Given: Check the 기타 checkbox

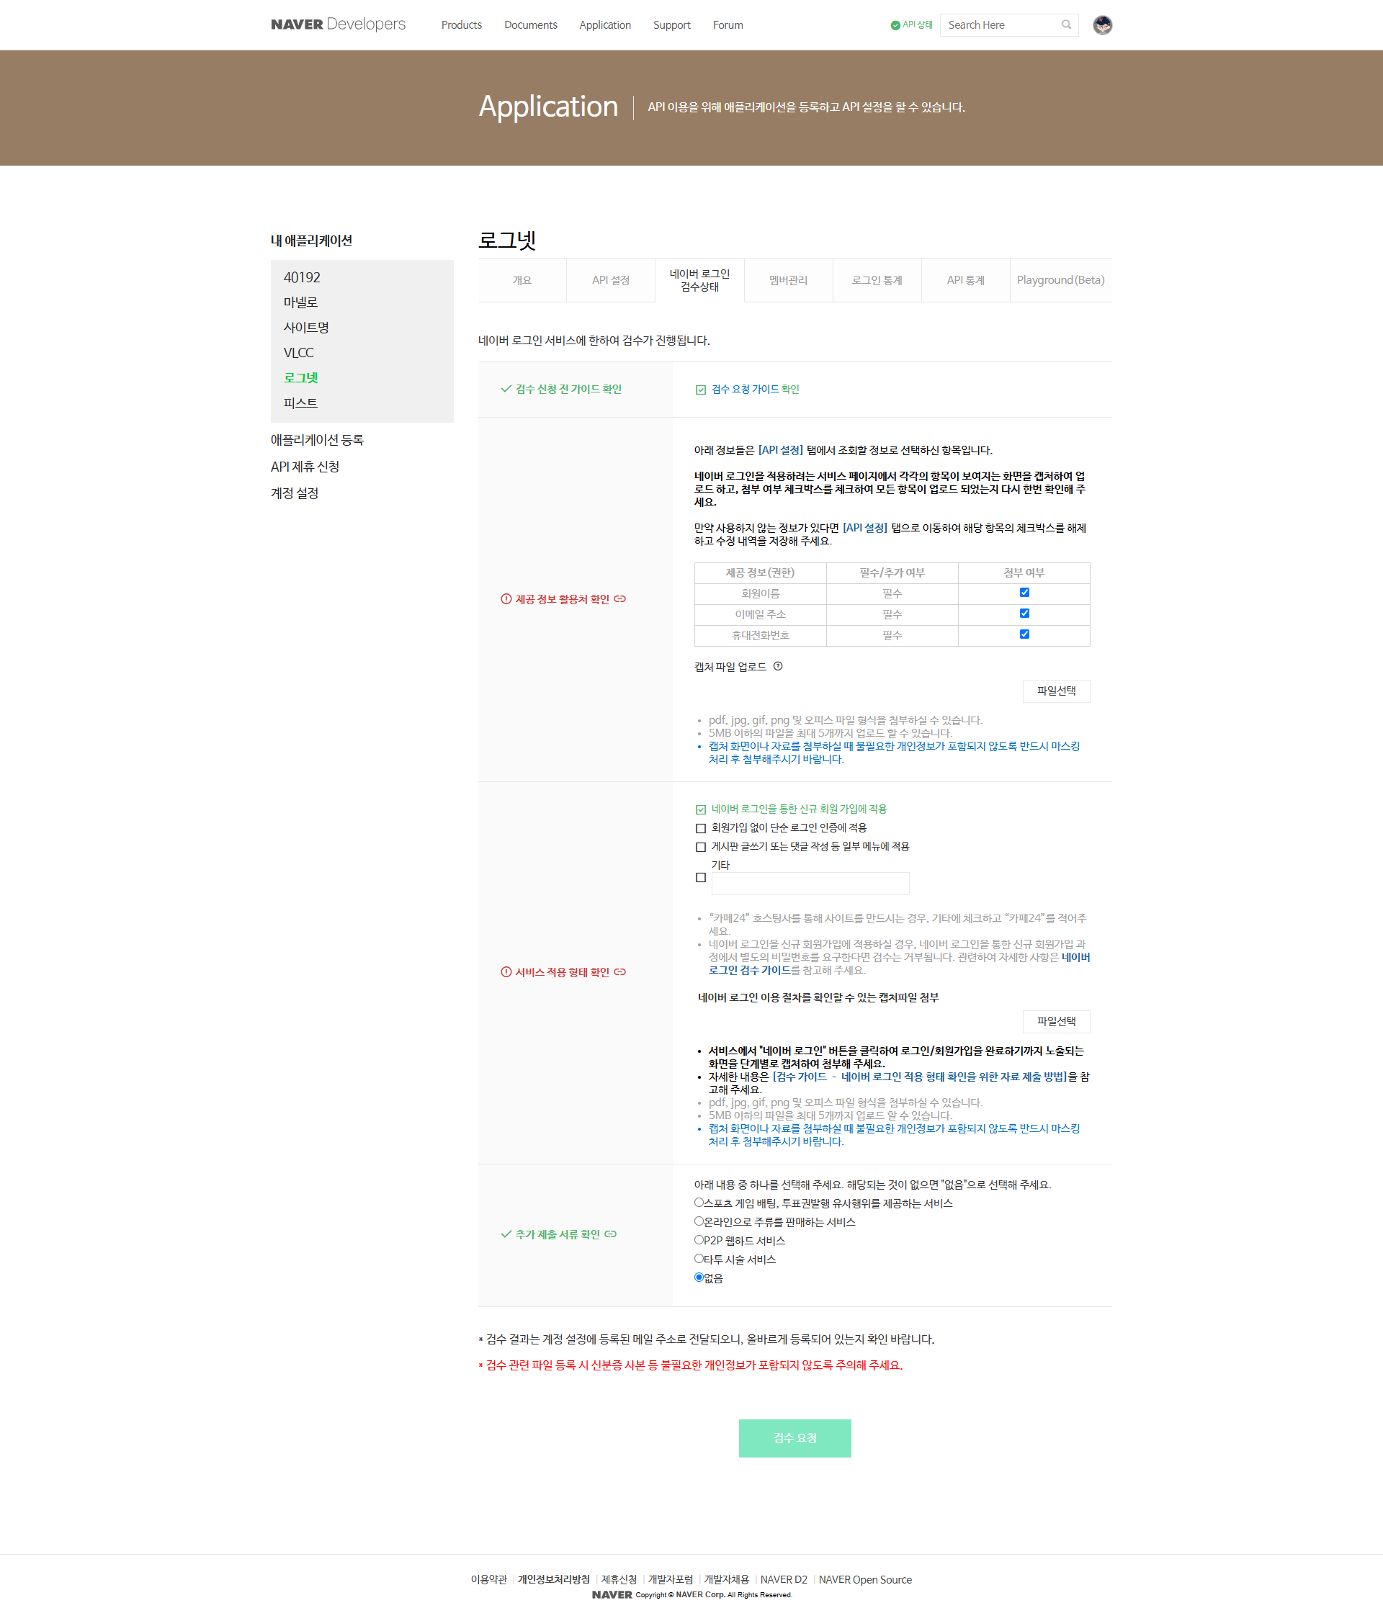Looking at the screenshot, I should pyautogui.click(x=700, y=878).
